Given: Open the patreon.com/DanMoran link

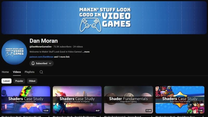Looking at the screenshot, I should click(x=41, y=57).
